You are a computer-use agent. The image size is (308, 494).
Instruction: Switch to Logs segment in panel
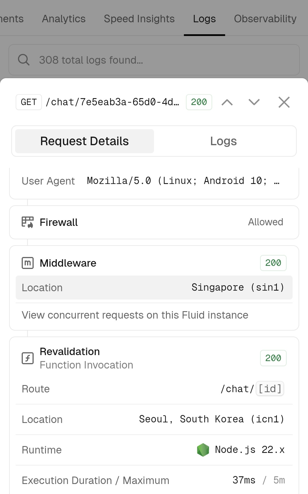tap(224, 141)
